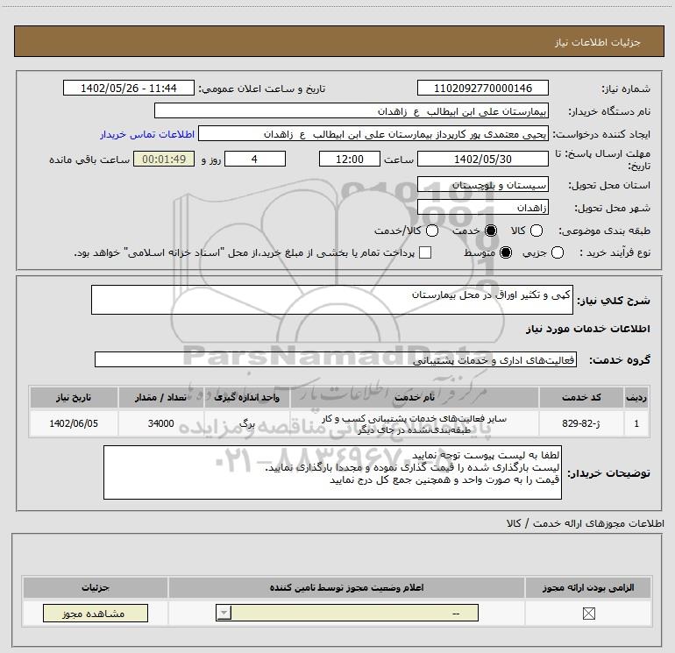Viewport: 675px width, 653px height.
Task: Click the response deadline date 1402/05/30 field
Action: click(x=482, y=159)
